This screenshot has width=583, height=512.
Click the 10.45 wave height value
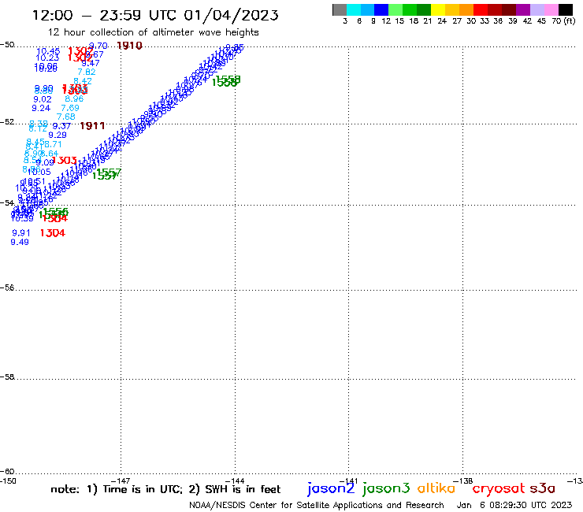(x=48, y=51)
